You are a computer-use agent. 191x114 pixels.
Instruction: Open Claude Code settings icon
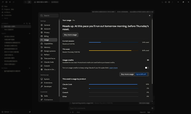(x=42, y=62)
